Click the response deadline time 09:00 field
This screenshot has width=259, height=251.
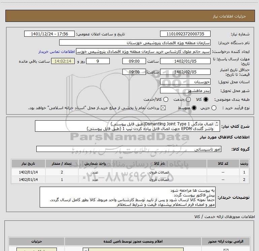134,61
